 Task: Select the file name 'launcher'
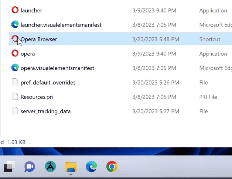point(31,10)
